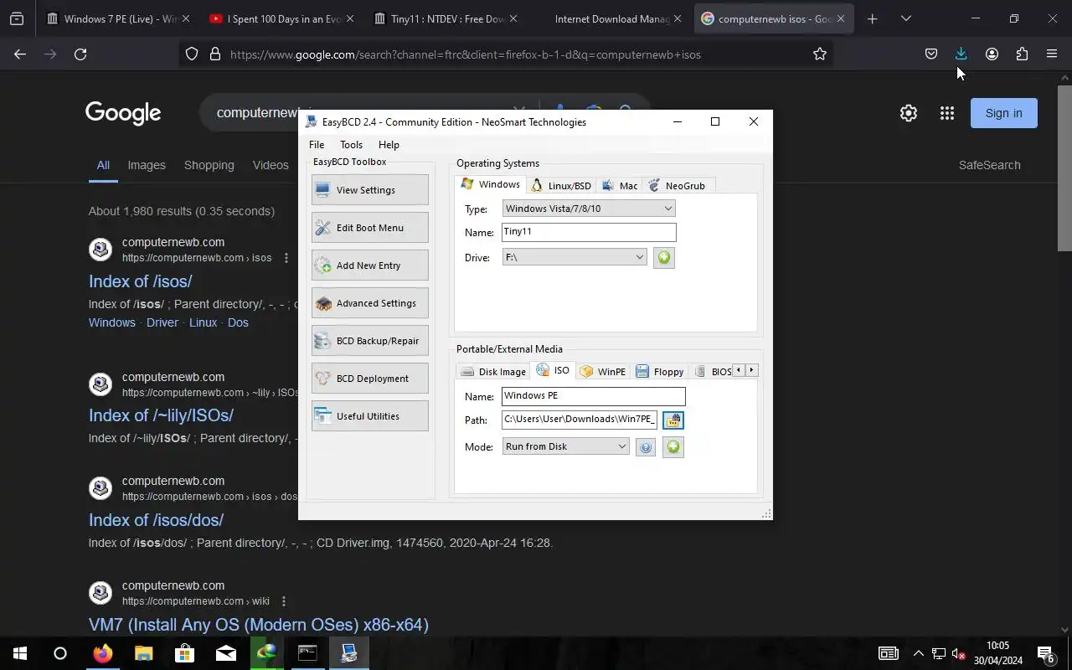Open Windows Start menu
The height and width of the screenshot is (670, 1072).
pos(20,653)
